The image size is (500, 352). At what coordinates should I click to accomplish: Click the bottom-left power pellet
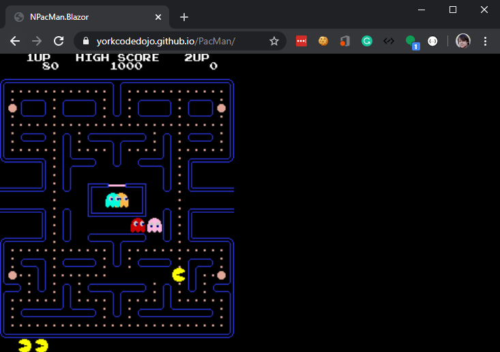12,275
